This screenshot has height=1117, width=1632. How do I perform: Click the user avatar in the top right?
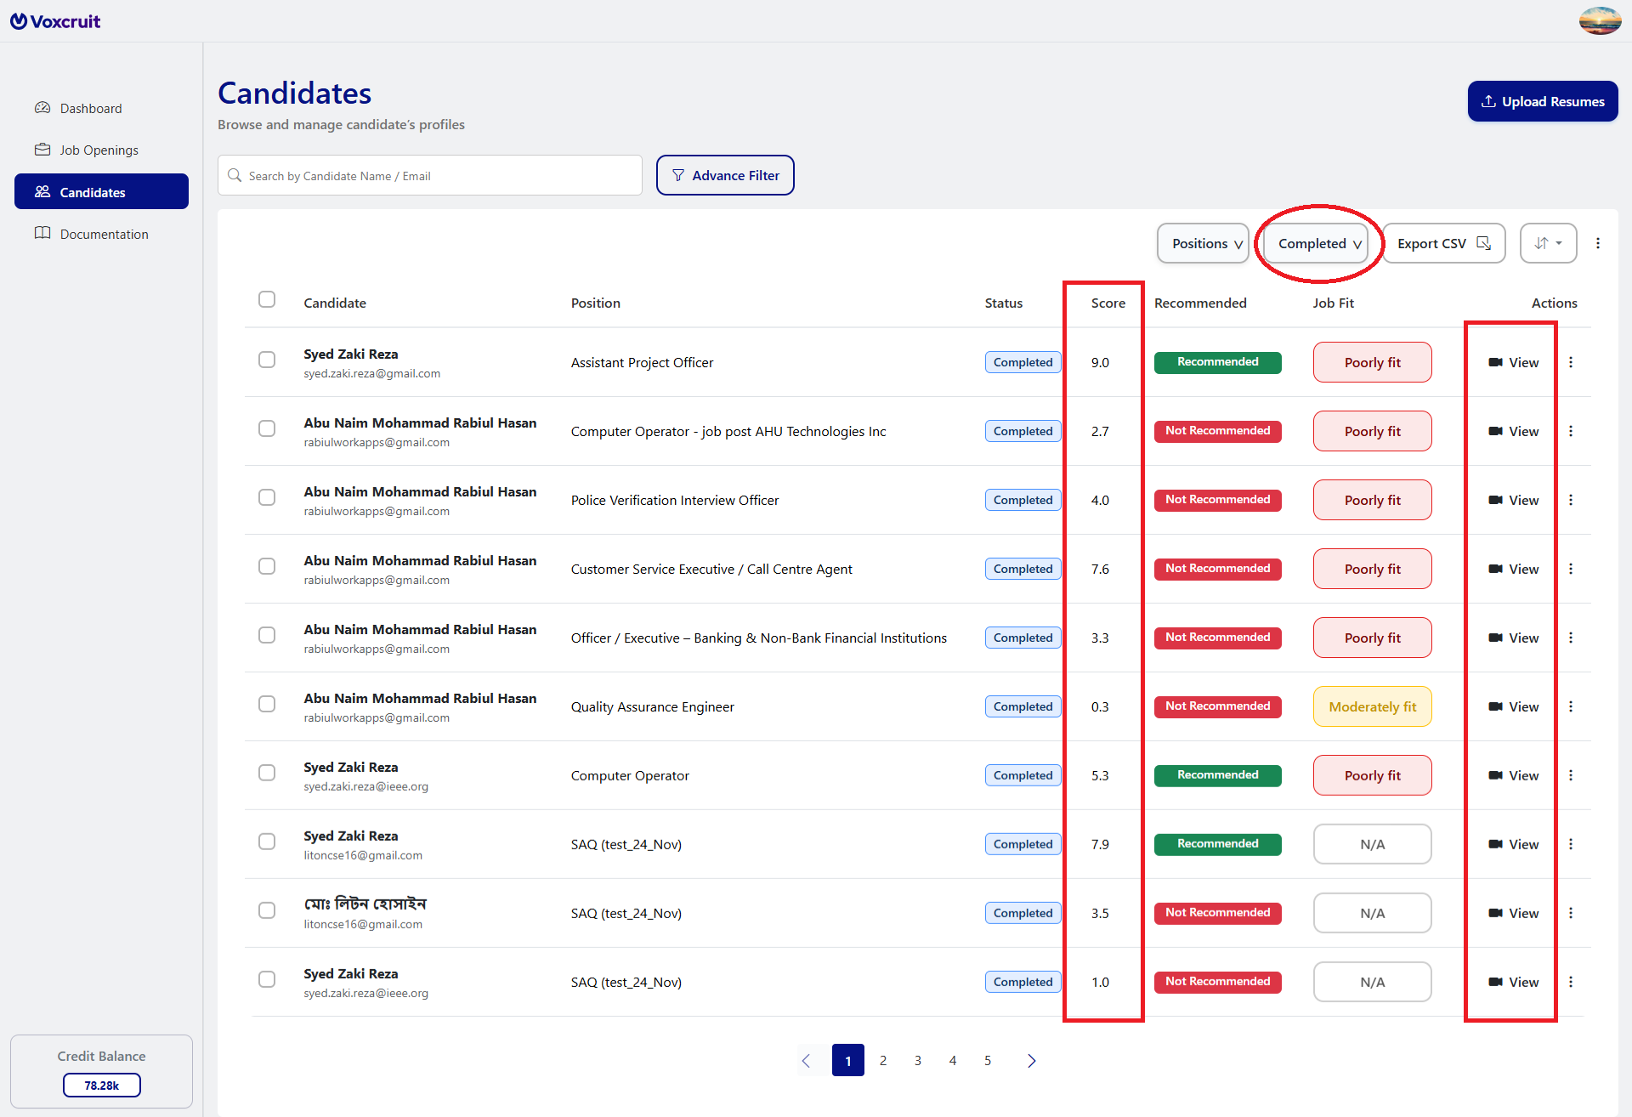[1600, 20]
